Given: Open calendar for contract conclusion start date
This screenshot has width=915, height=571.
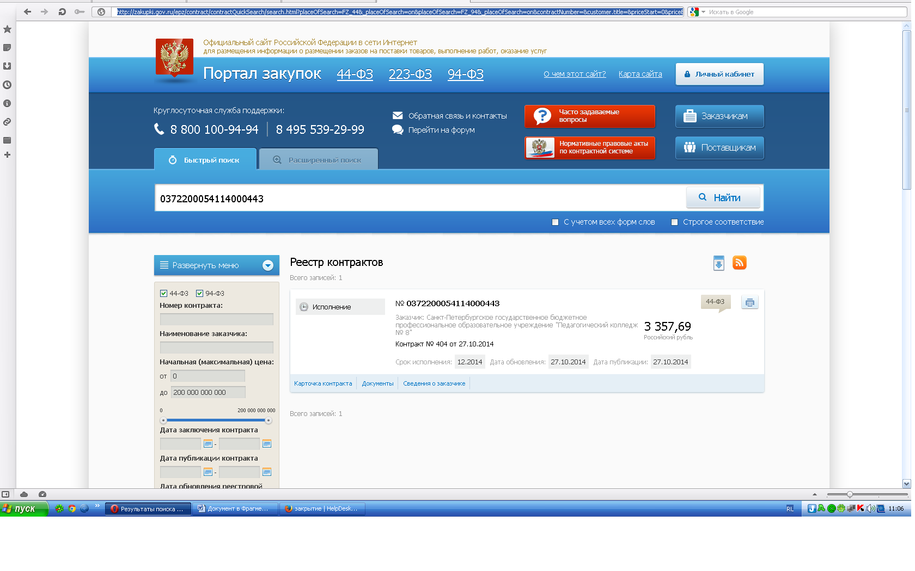Looking at the screenshot, I should pos(208,444).
